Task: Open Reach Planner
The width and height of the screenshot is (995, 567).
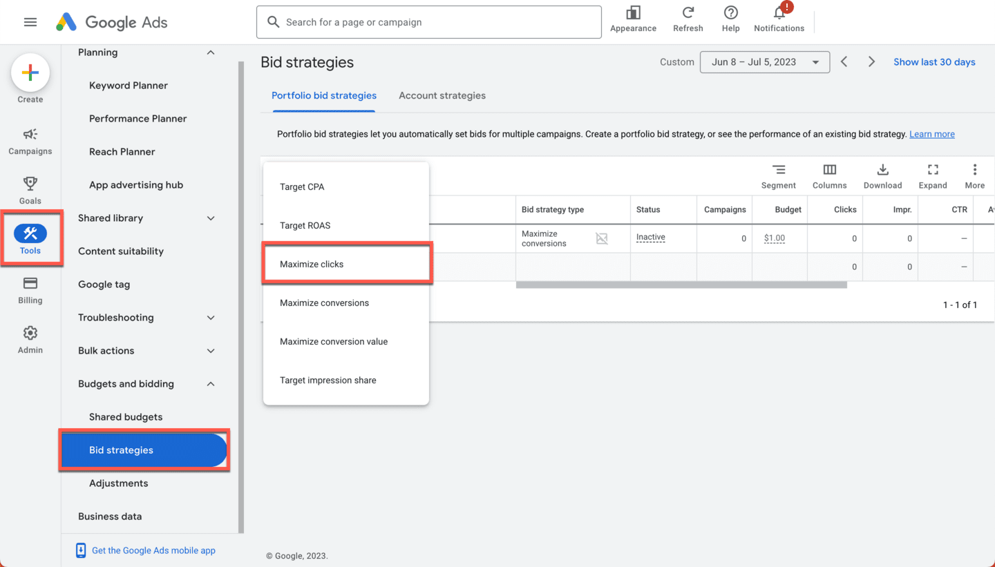Action: click(122, 152)
